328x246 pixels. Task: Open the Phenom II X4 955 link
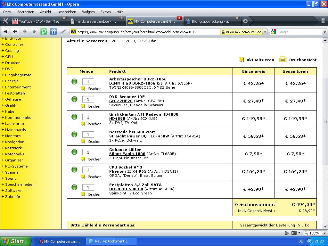127,171
